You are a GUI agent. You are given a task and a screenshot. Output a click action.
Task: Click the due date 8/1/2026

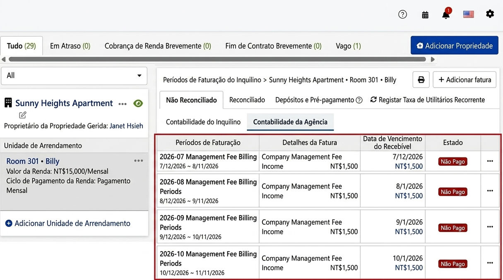[409, 186]
